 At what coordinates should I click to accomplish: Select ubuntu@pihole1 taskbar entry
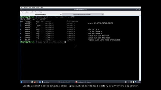(66, 82)
